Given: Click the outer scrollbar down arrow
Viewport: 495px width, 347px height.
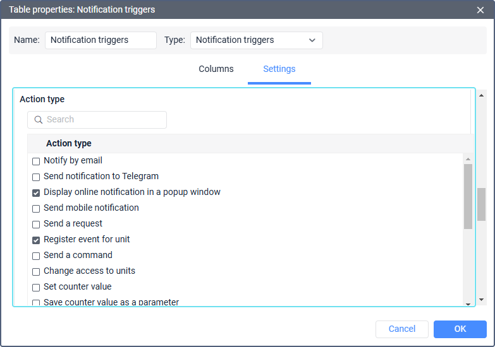Looking at the screenshot, I should pos(481,300).
